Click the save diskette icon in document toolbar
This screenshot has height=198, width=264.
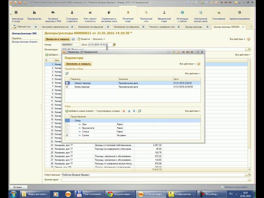pos(73,39)
